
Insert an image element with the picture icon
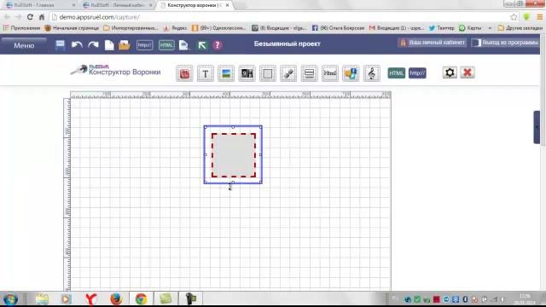click(226, 73)
